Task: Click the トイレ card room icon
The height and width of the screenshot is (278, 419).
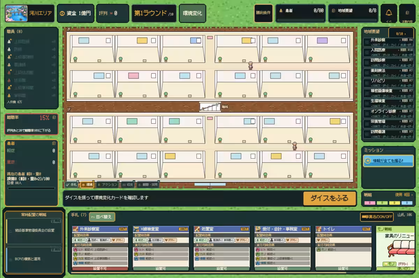Action: pos(318,229)
